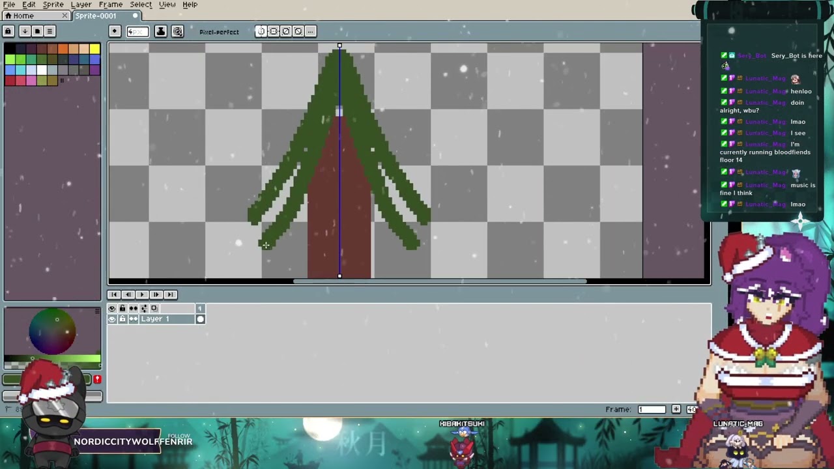Add color to palette red warning icon

click(97, 379)
